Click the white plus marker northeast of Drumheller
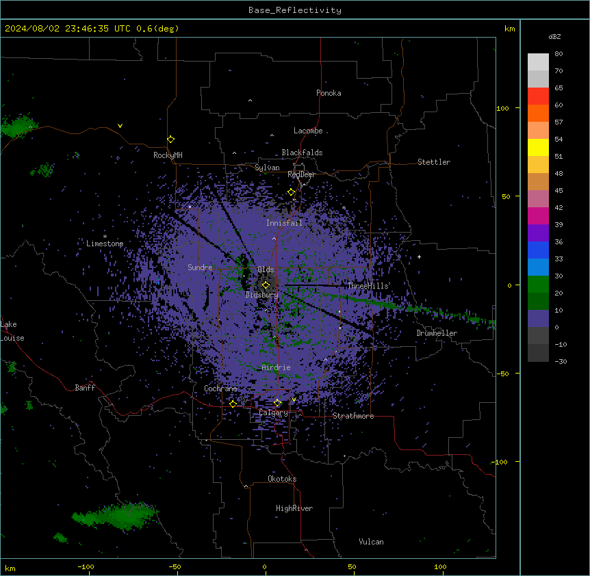The height and width of the screenshot is (576, 590). click(x=419, y=257)
